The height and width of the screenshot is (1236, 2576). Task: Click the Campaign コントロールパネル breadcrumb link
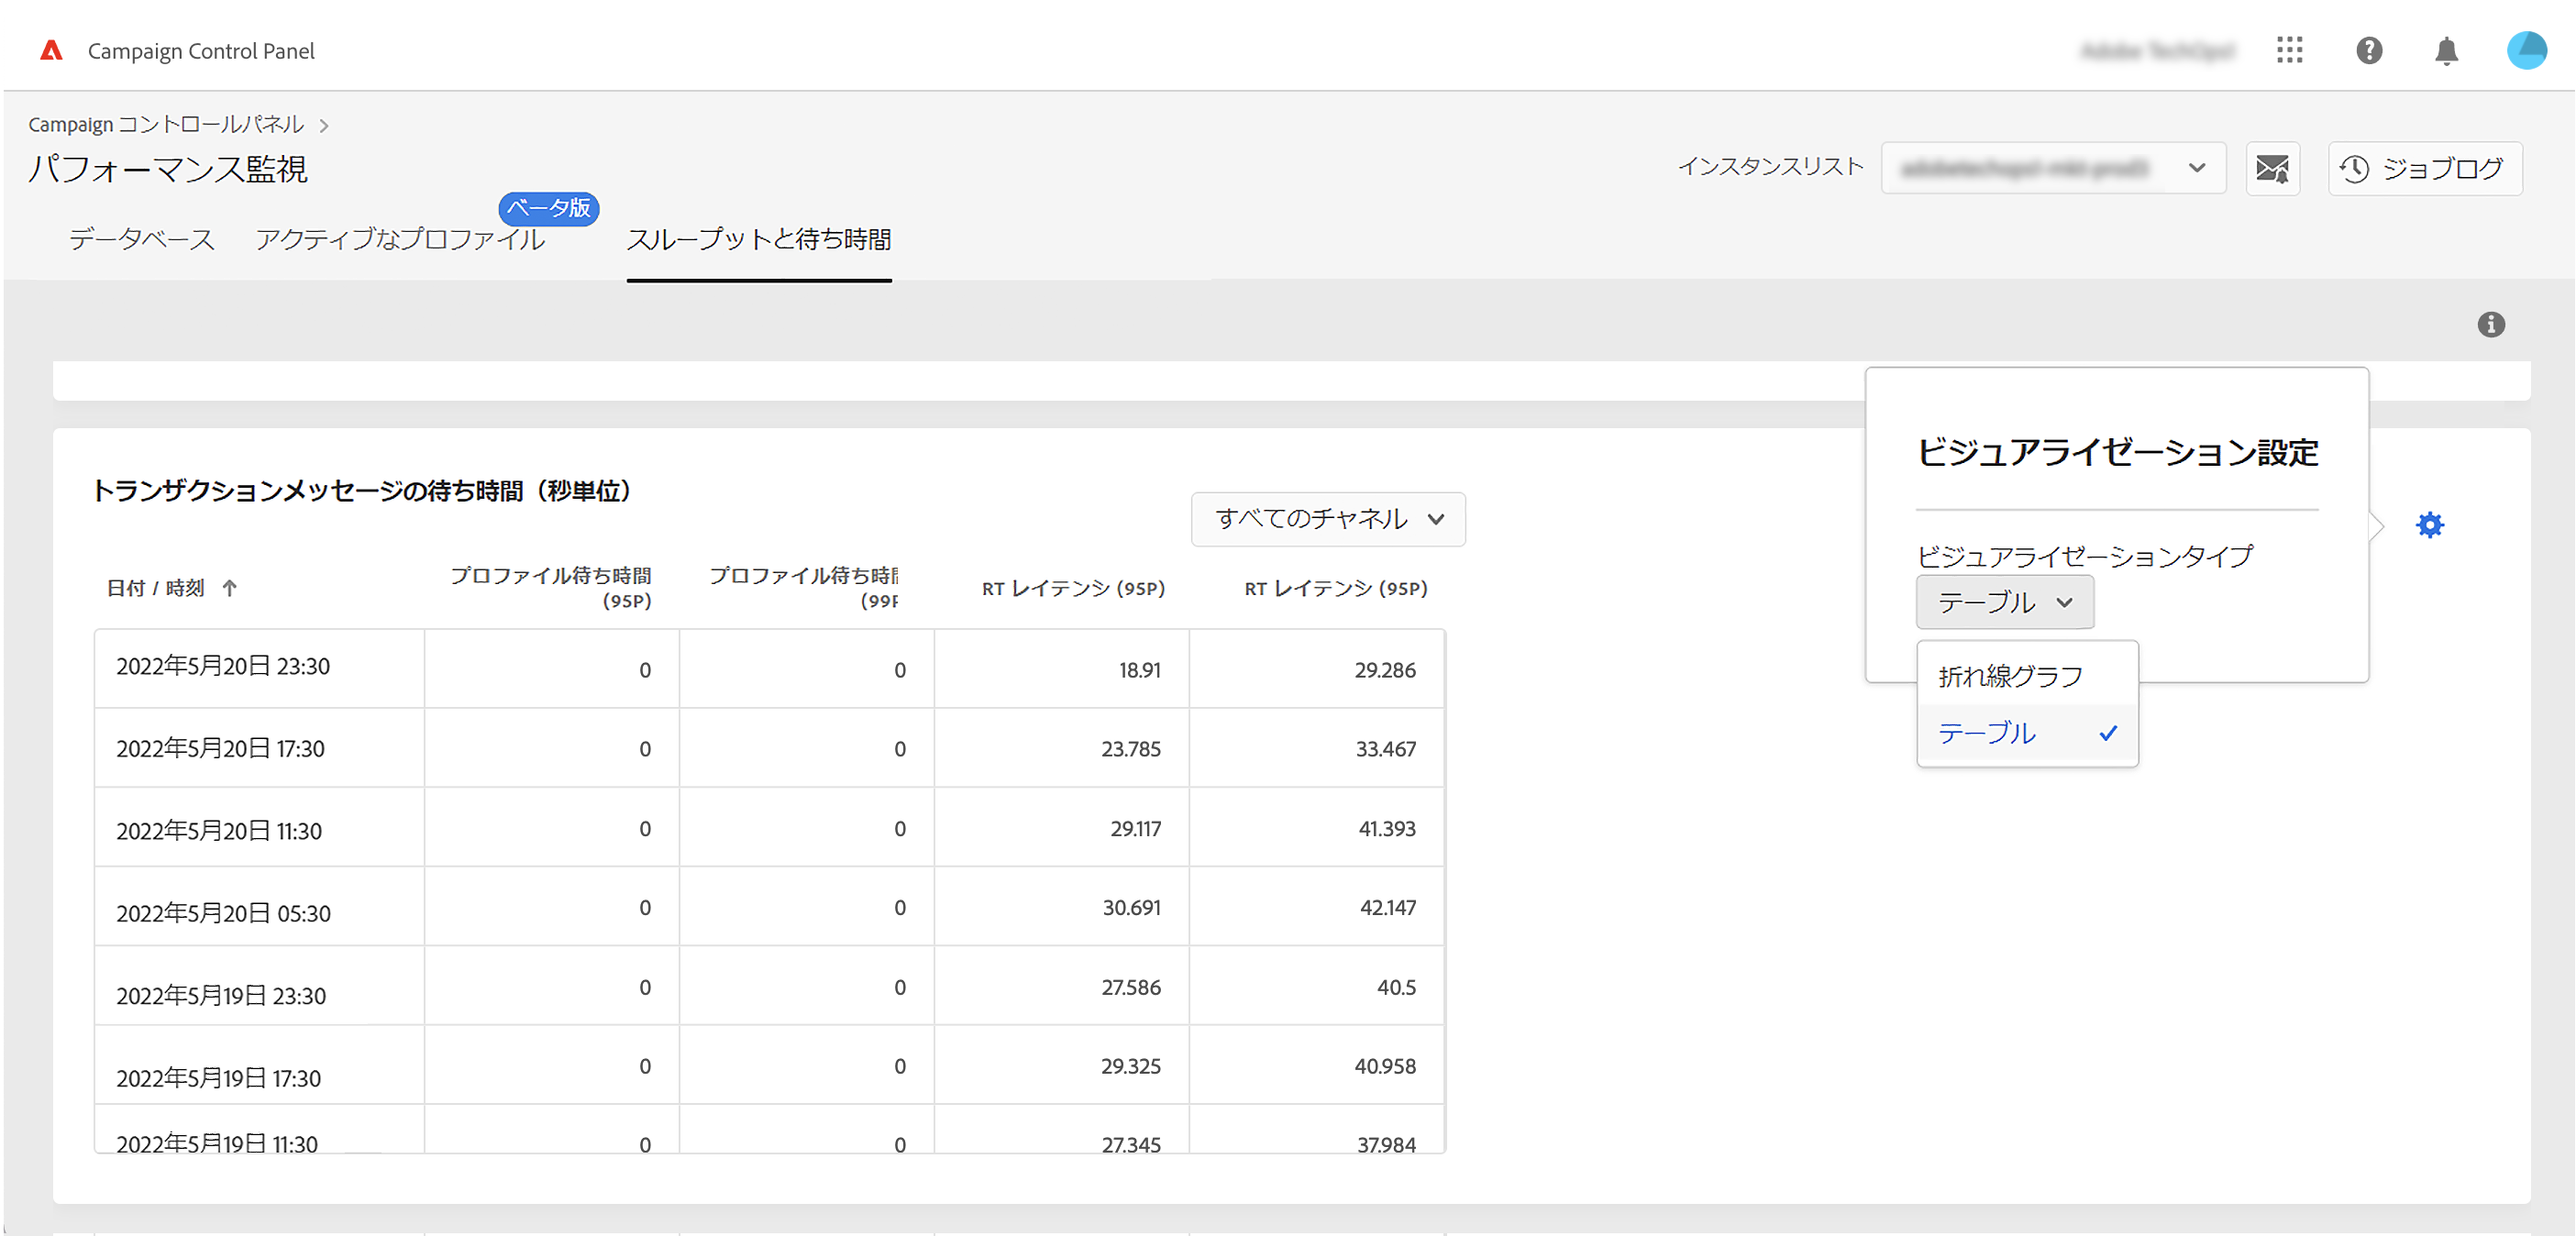pyautogui.click(x=166, y=124)
